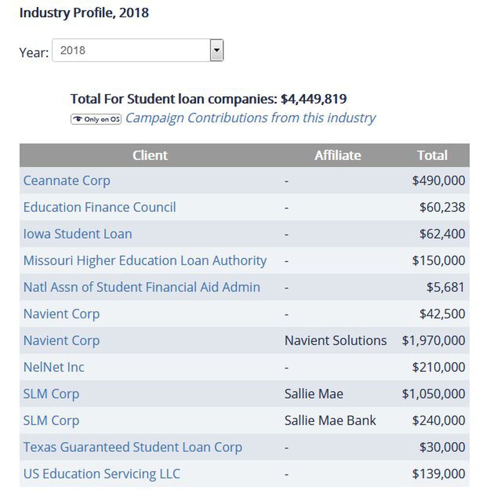Open US Education Servicing LLC link

coord(101,474)
